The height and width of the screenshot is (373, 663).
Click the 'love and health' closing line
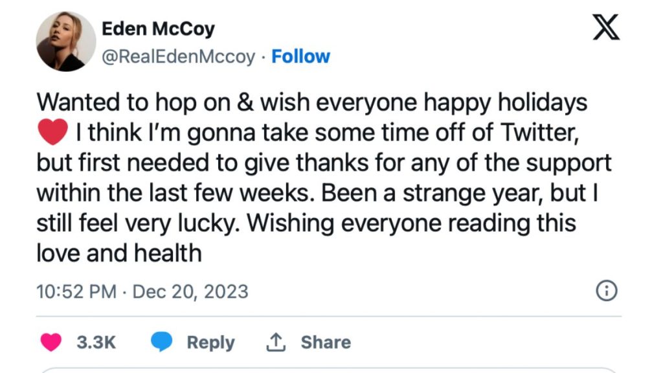pos(119,253)
